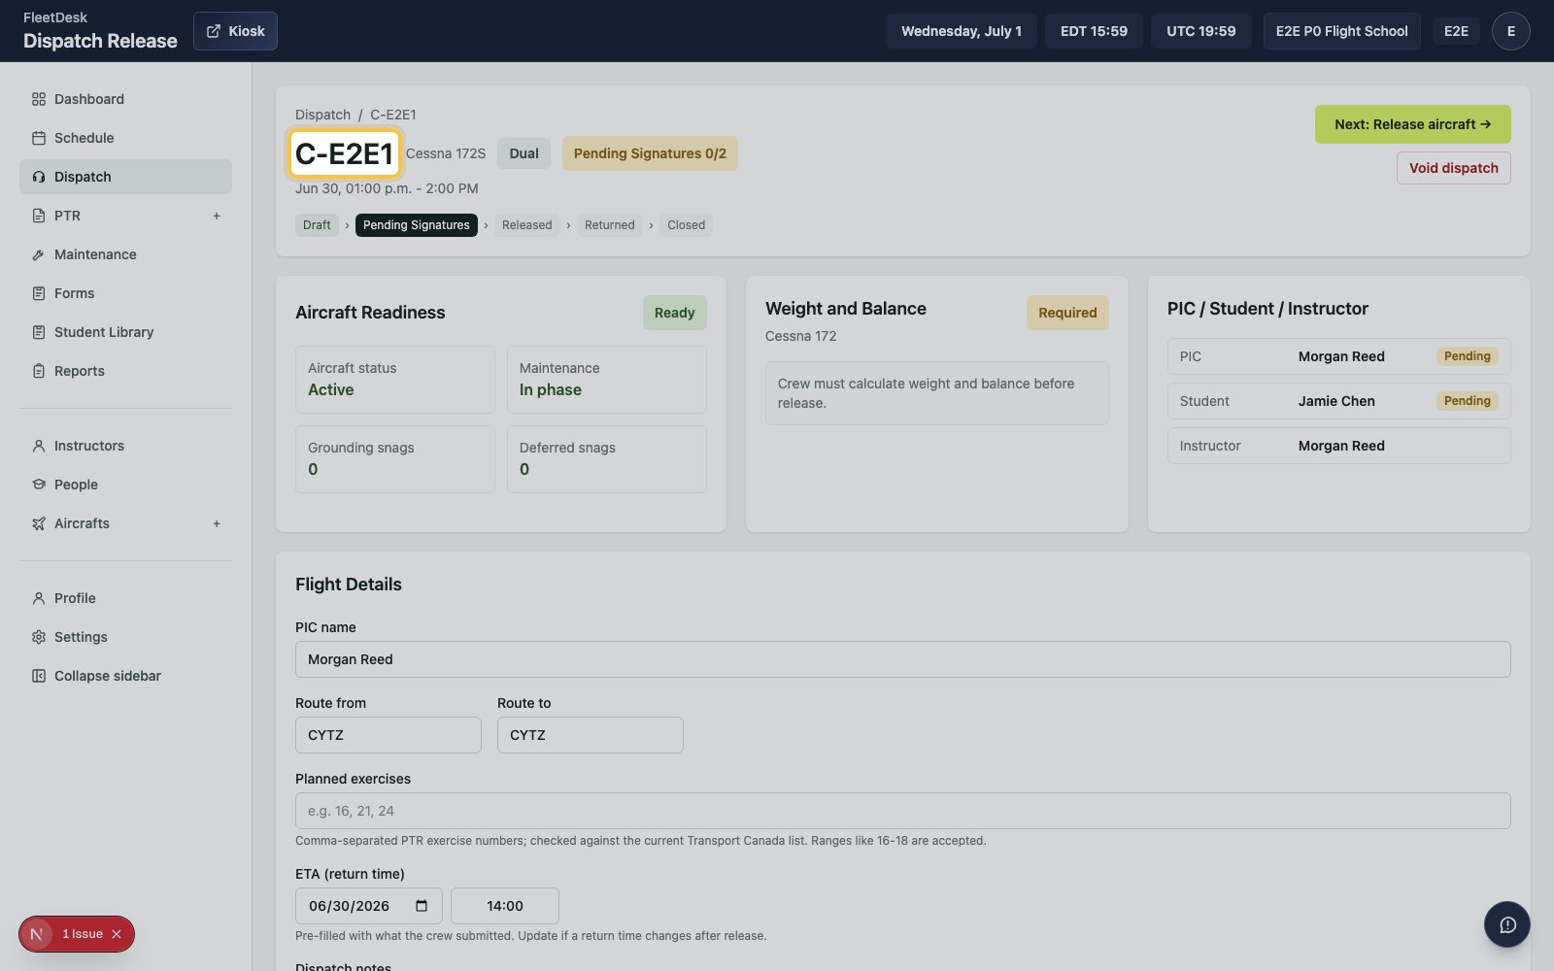Click the C-E2E1 aircraft heading
1554x971 pixels.
click(344, 153)
